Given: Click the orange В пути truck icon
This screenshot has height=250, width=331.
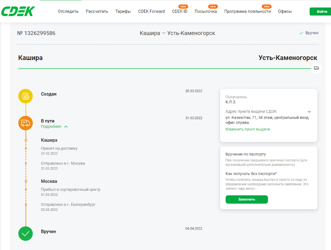Looking at the screenshot, I should pyautogui.click(x=25, y=123).
